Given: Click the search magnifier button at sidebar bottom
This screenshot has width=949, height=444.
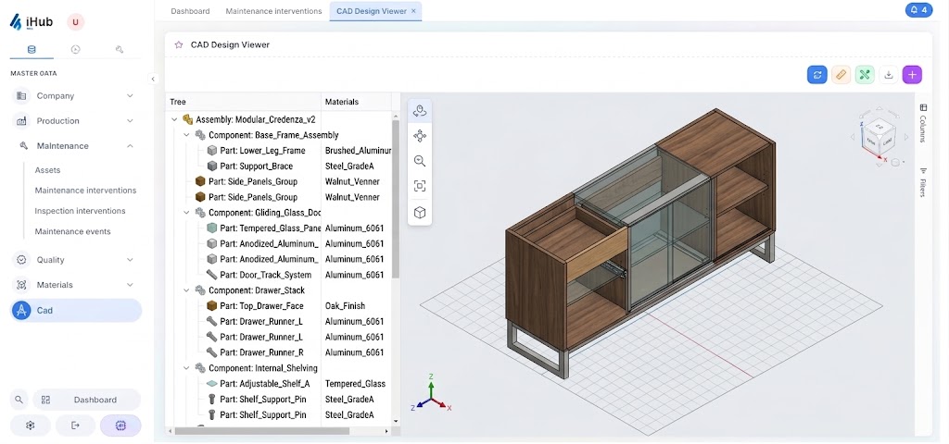Looking at the screenshot, I should coord(19,400).
